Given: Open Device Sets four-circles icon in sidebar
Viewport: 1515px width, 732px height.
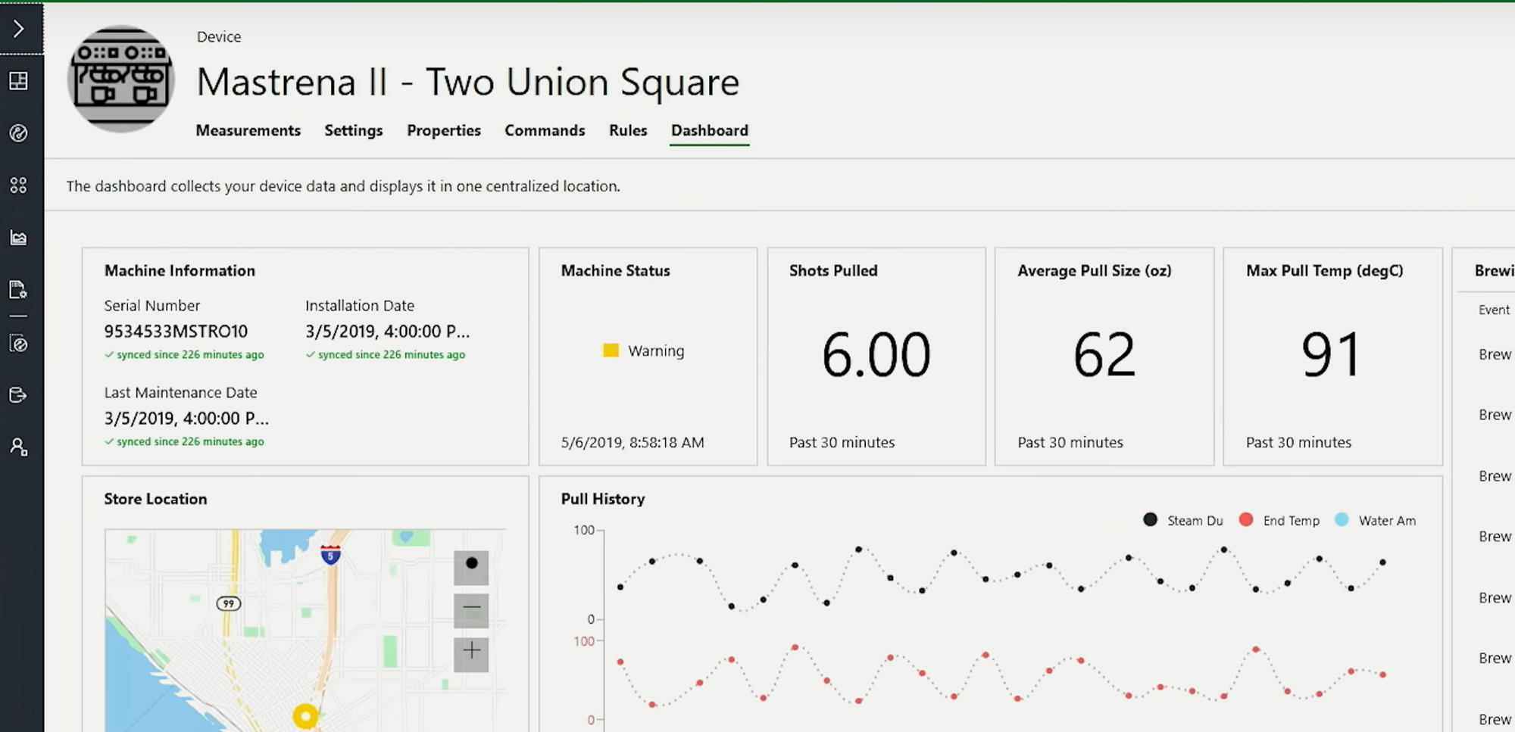Looking at the screenshot, I should point(19,185).
